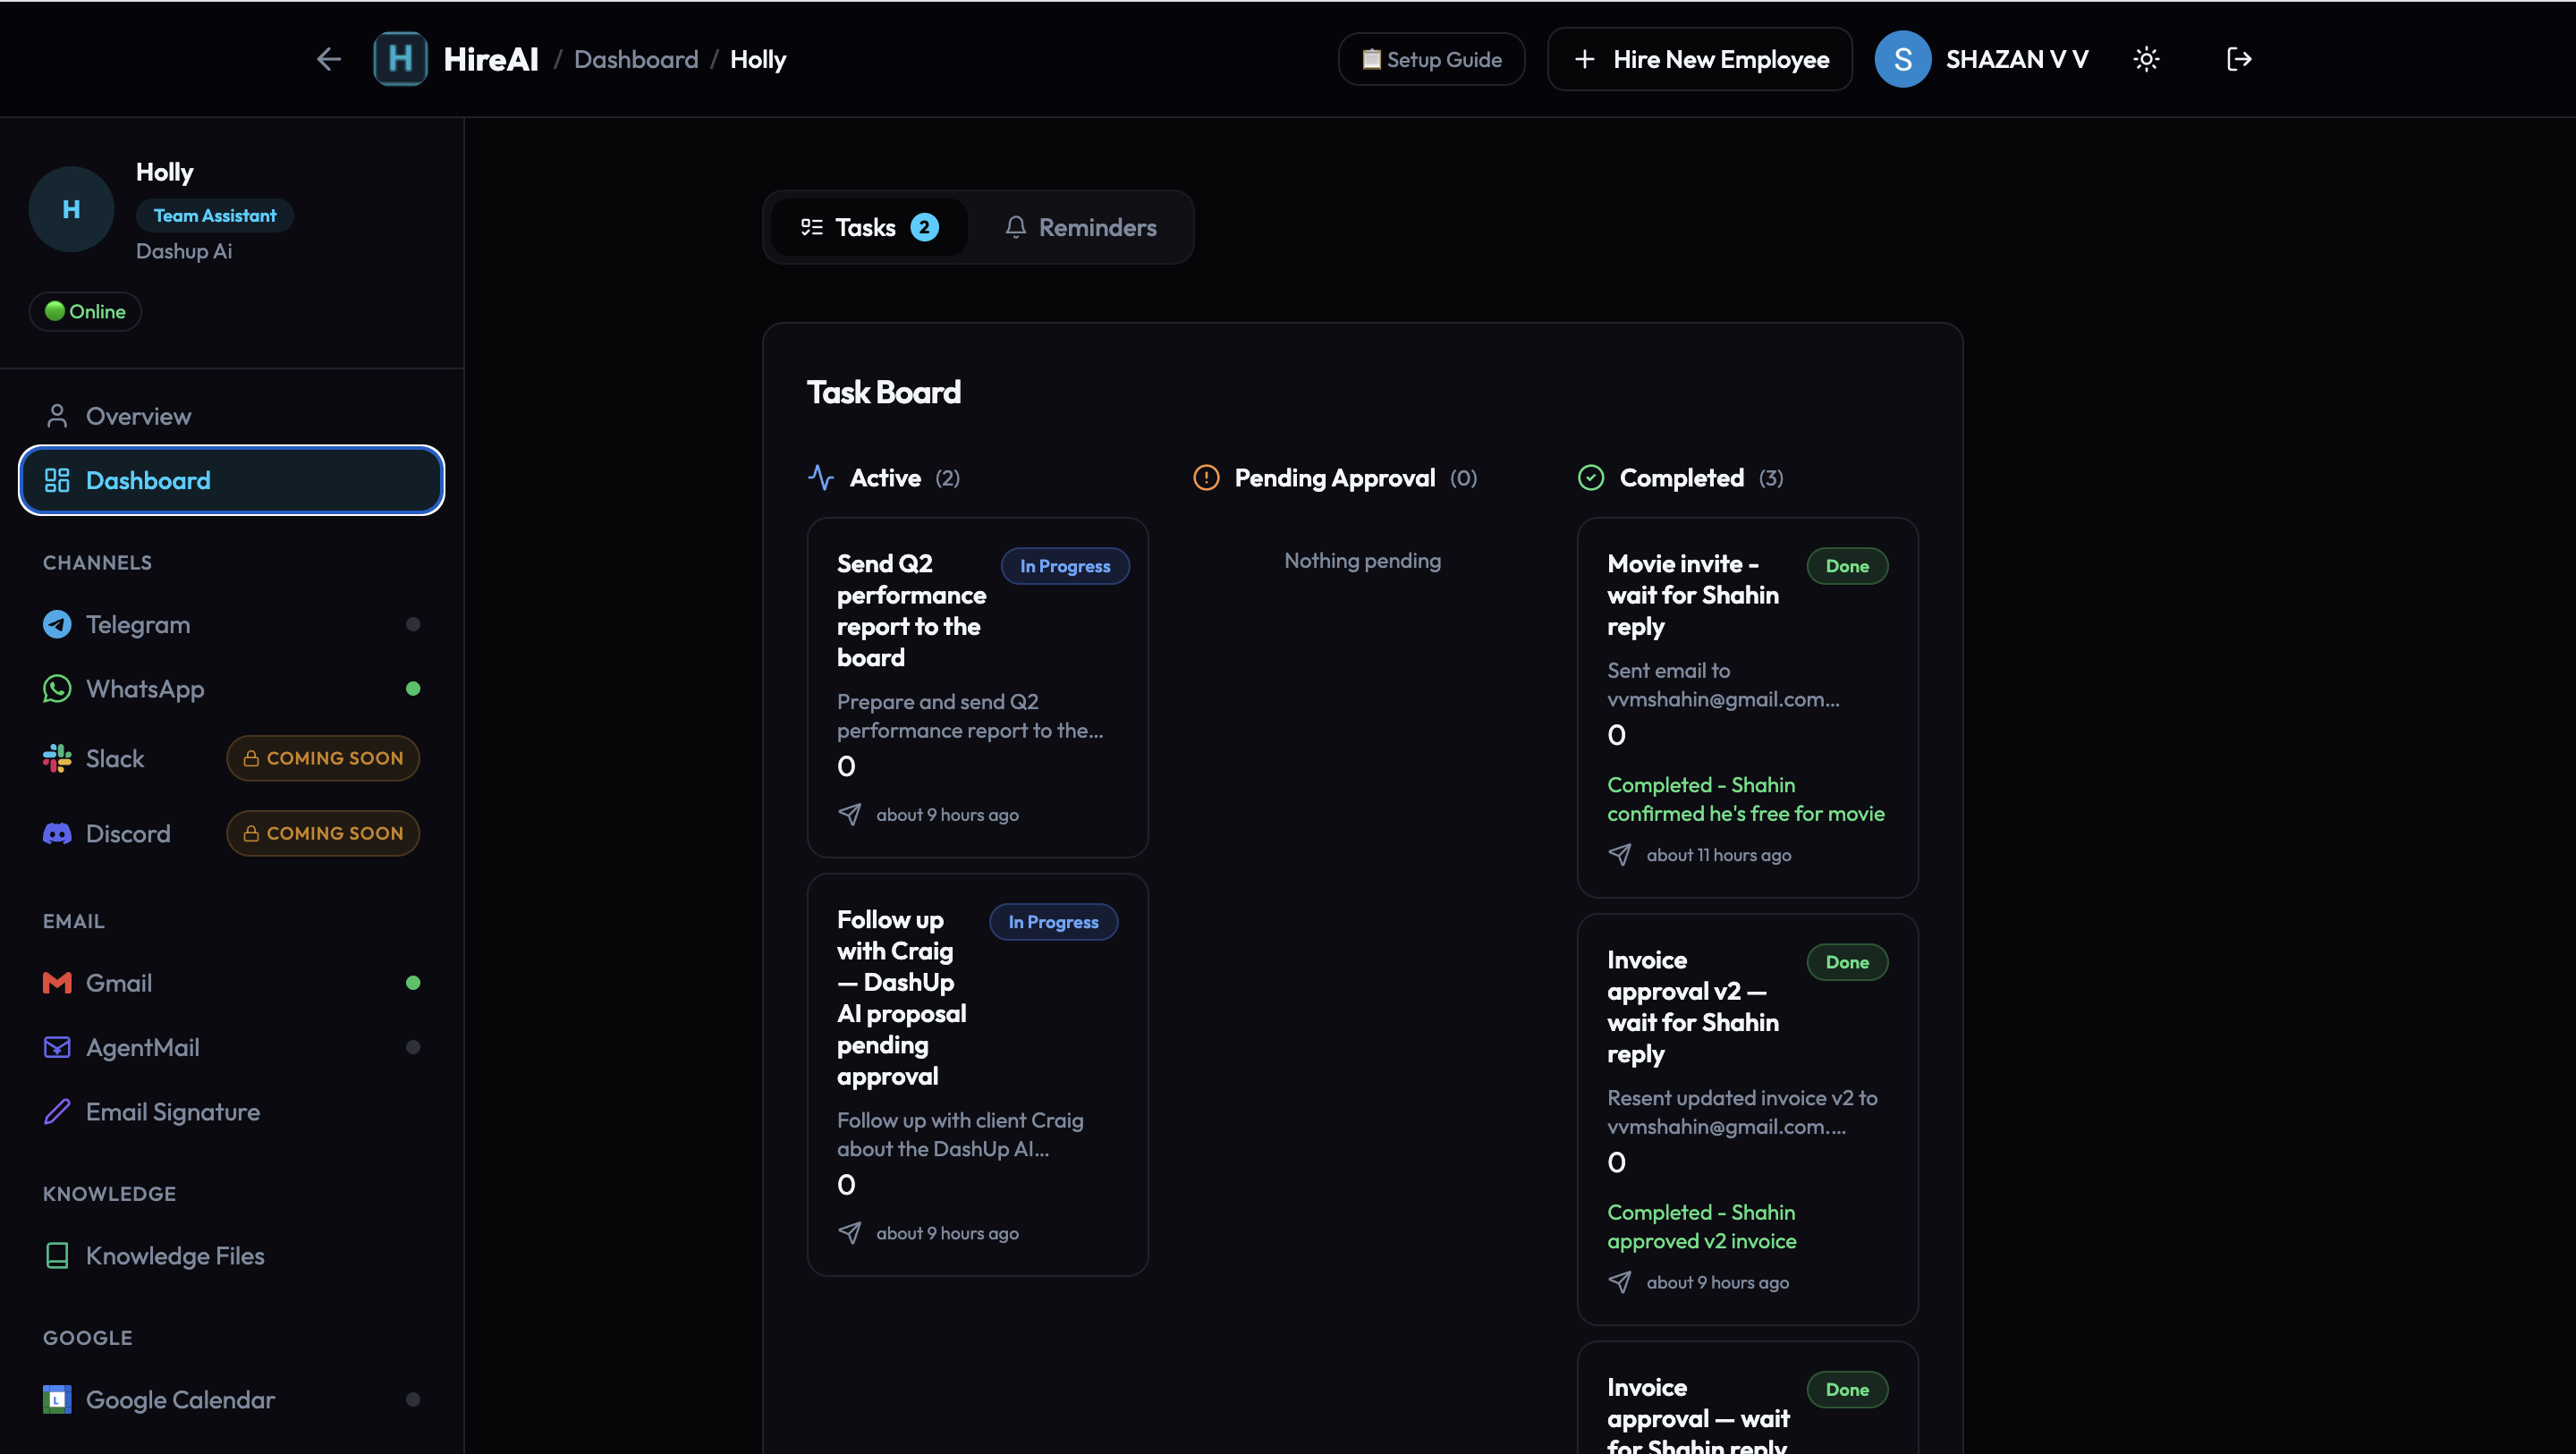
Task: Toggle the light/dark theme sun icon
Action: click(2146, 59)
